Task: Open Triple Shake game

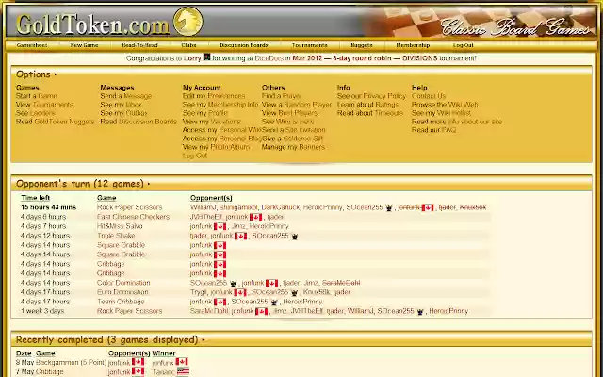Action: click(x=116, y=236)
